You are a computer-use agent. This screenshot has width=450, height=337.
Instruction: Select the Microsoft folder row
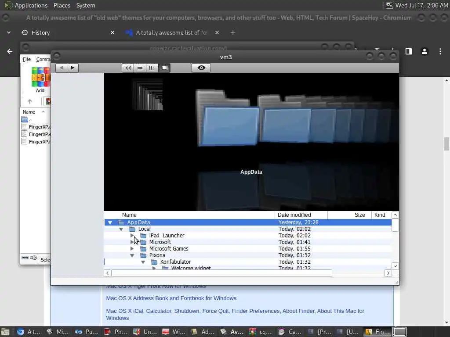(248, 242)
